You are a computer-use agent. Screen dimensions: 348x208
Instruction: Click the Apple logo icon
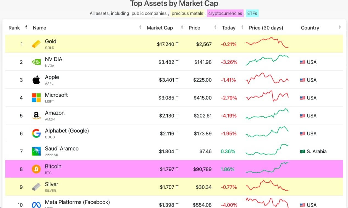(36, 80)
